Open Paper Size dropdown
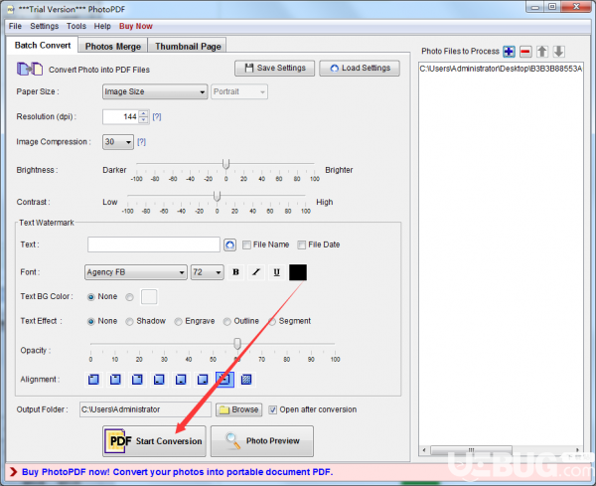 (155, 91)
